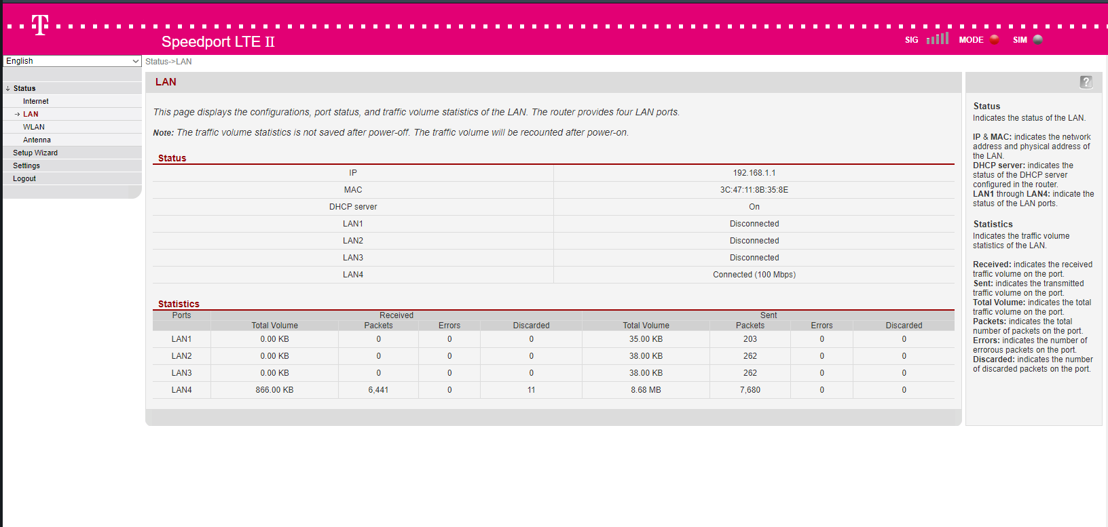Click LAN4 Connected (100 Mbps) status
1108x527 pixels.
pos(754,275)
